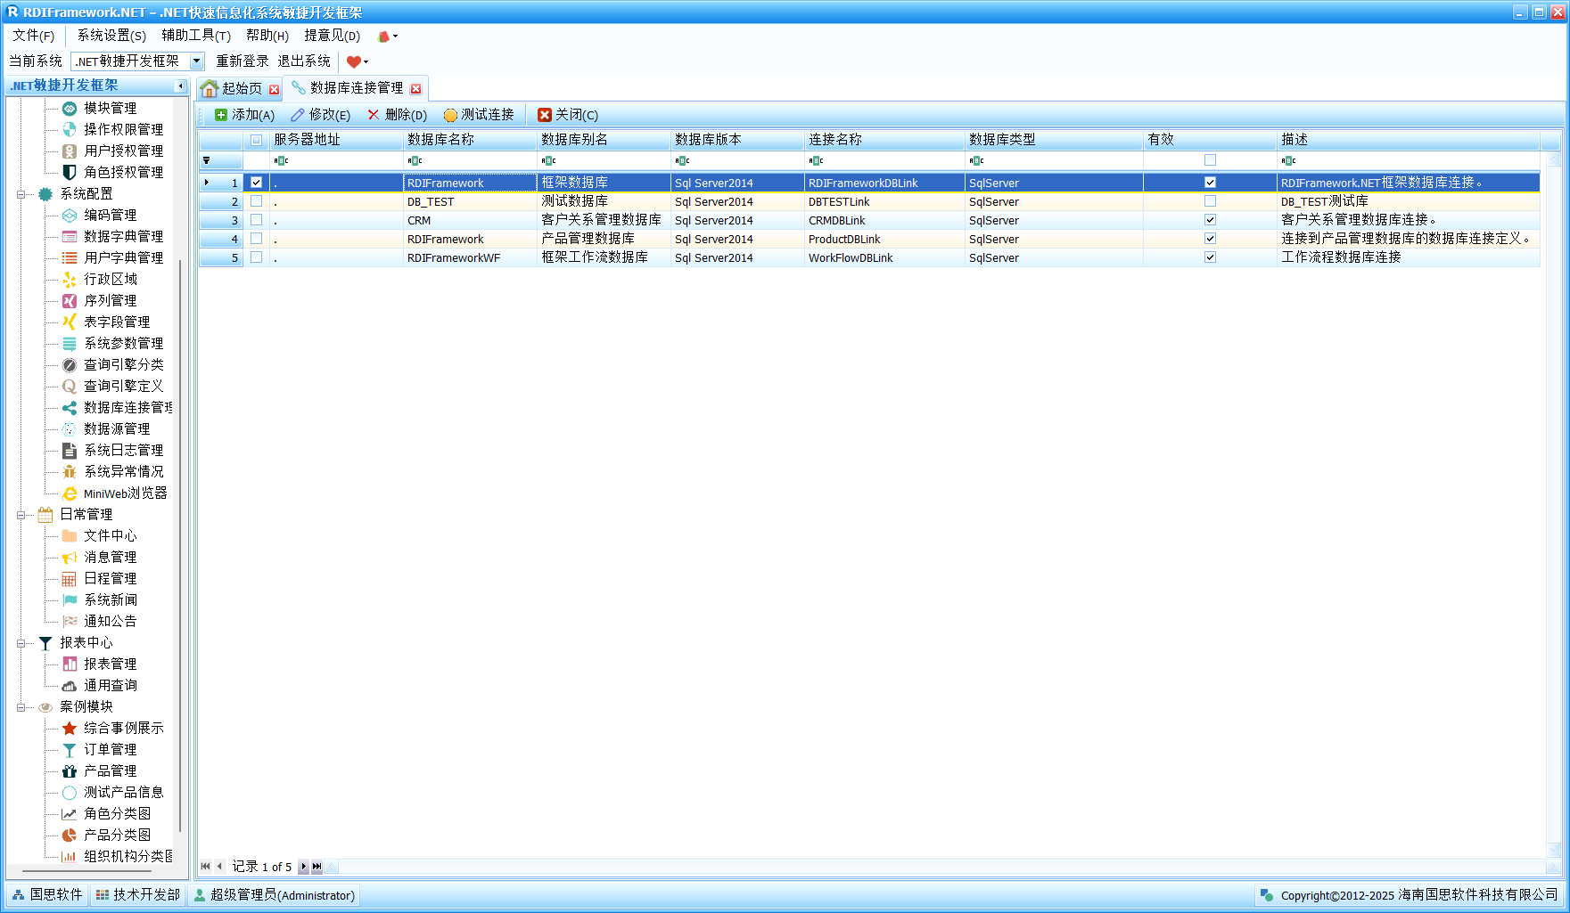Click the red heart toolbar icon
This screenshot has width=1570, height=913.
click(x=353, y=61)
